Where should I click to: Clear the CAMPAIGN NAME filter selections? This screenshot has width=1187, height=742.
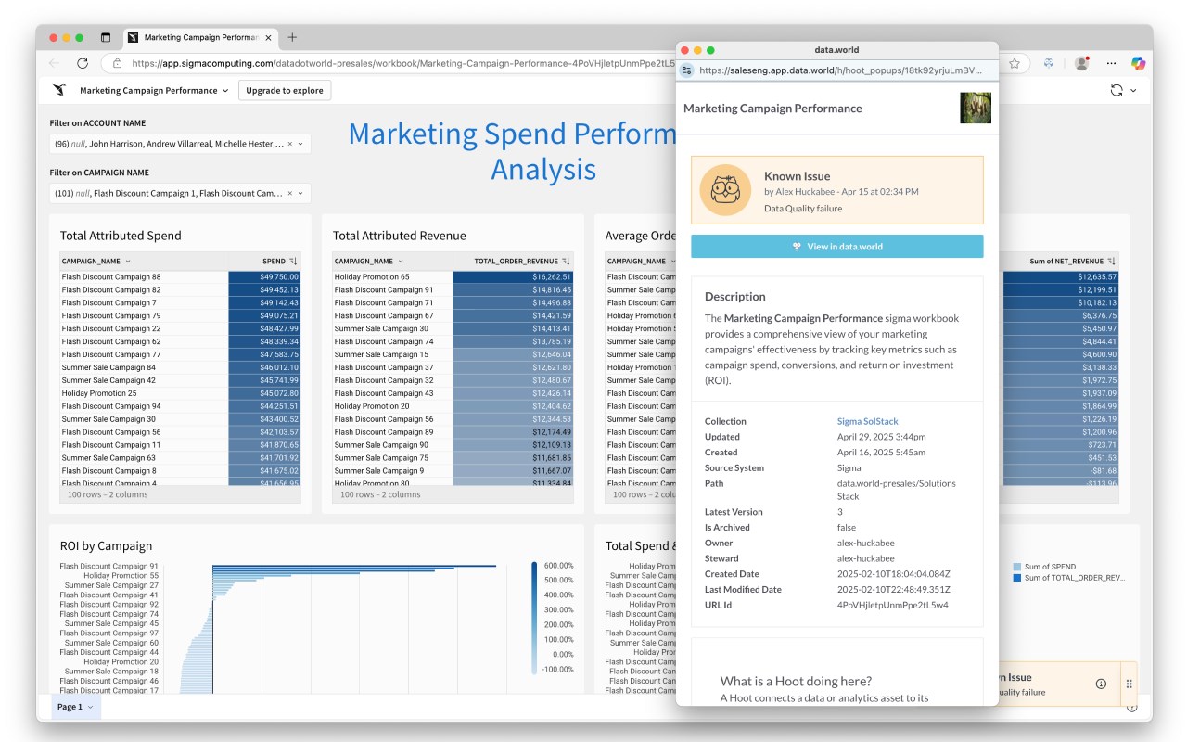click(x=289, y=193)
